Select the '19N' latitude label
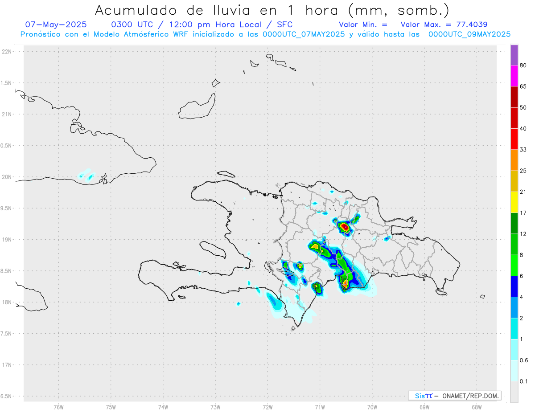Viewport: 535px width, 413px height. [x=7, y=240]
